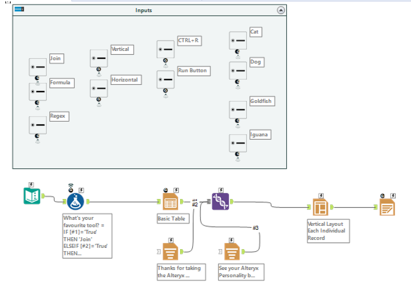Screen dimensions: 411x294
Task: Select the blue Formula flask tool
Action: 75,201
